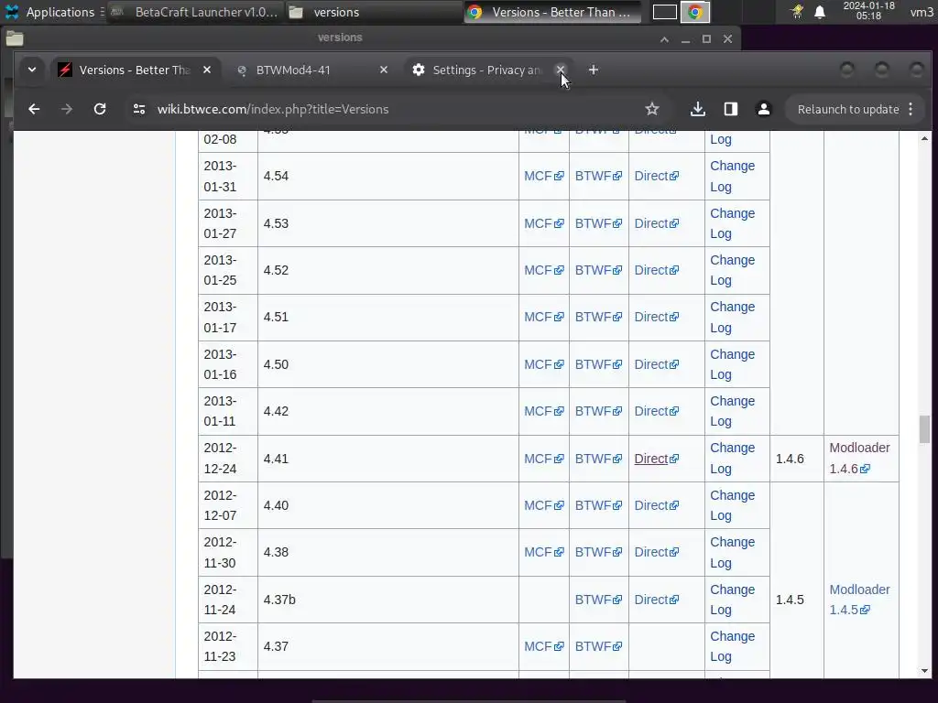Viewport: 938px width, 703px height.
Task: Open the BTWF link for version 4.41
Action: [x=598, y=459]
